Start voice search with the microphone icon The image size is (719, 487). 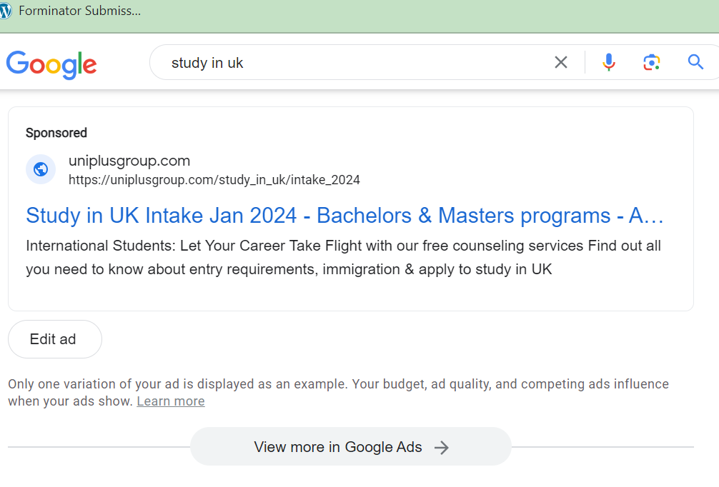pos(608,63)
